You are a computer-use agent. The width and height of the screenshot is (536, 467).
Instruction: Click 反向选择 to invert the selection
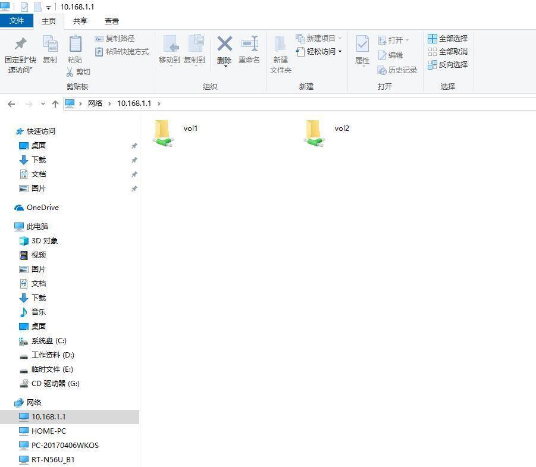pos(449,64)
